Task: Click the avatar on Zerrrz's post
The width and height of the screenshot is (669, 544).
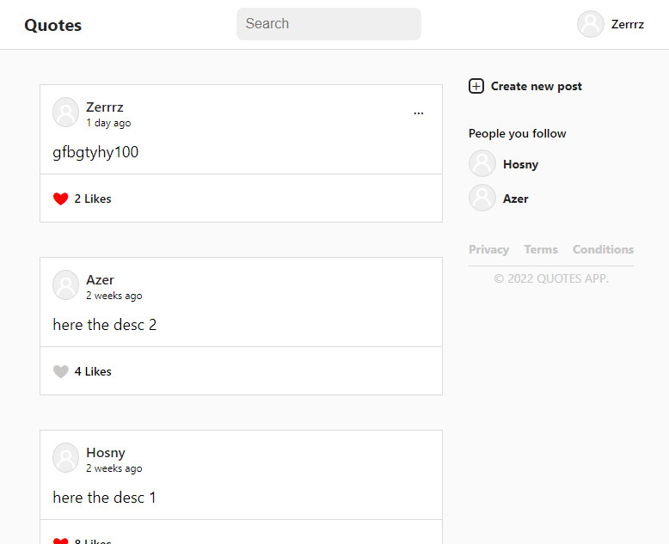Action: [66, 113]
